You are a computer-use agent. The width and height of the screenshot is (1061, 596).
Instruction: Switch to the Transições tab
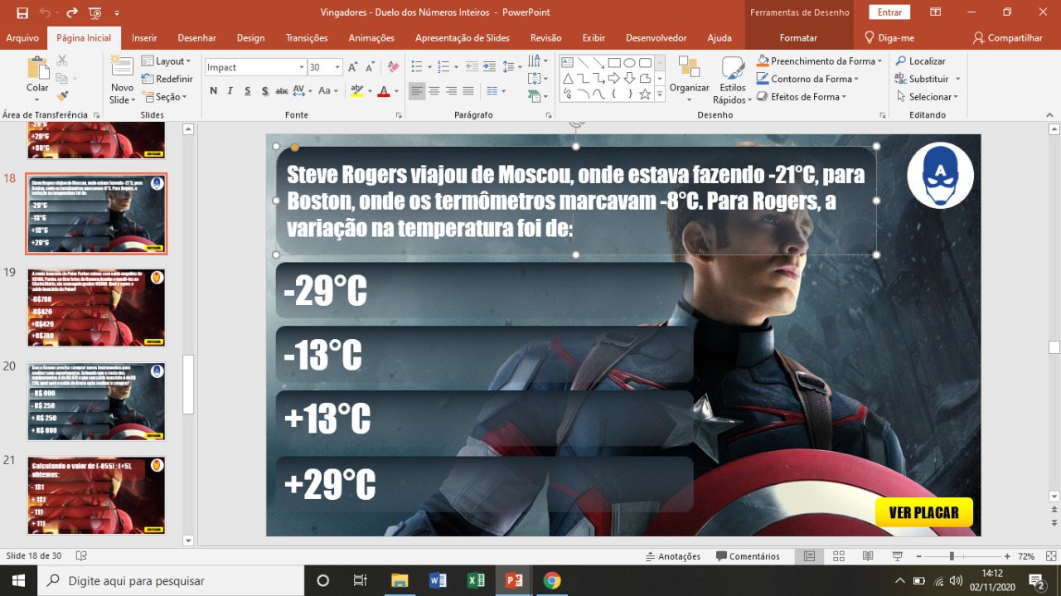(x=307, y=37)
